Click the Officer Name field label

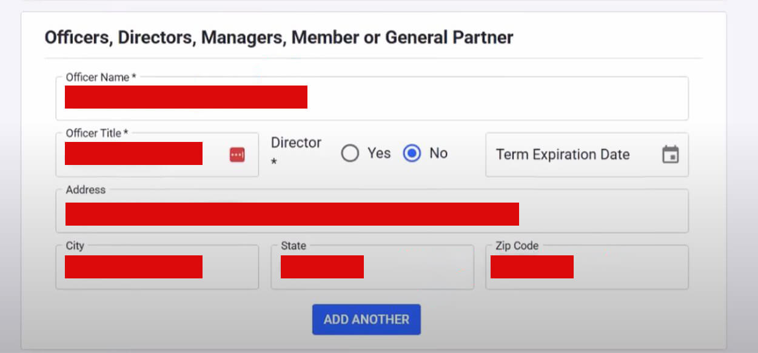coord(98,77)
